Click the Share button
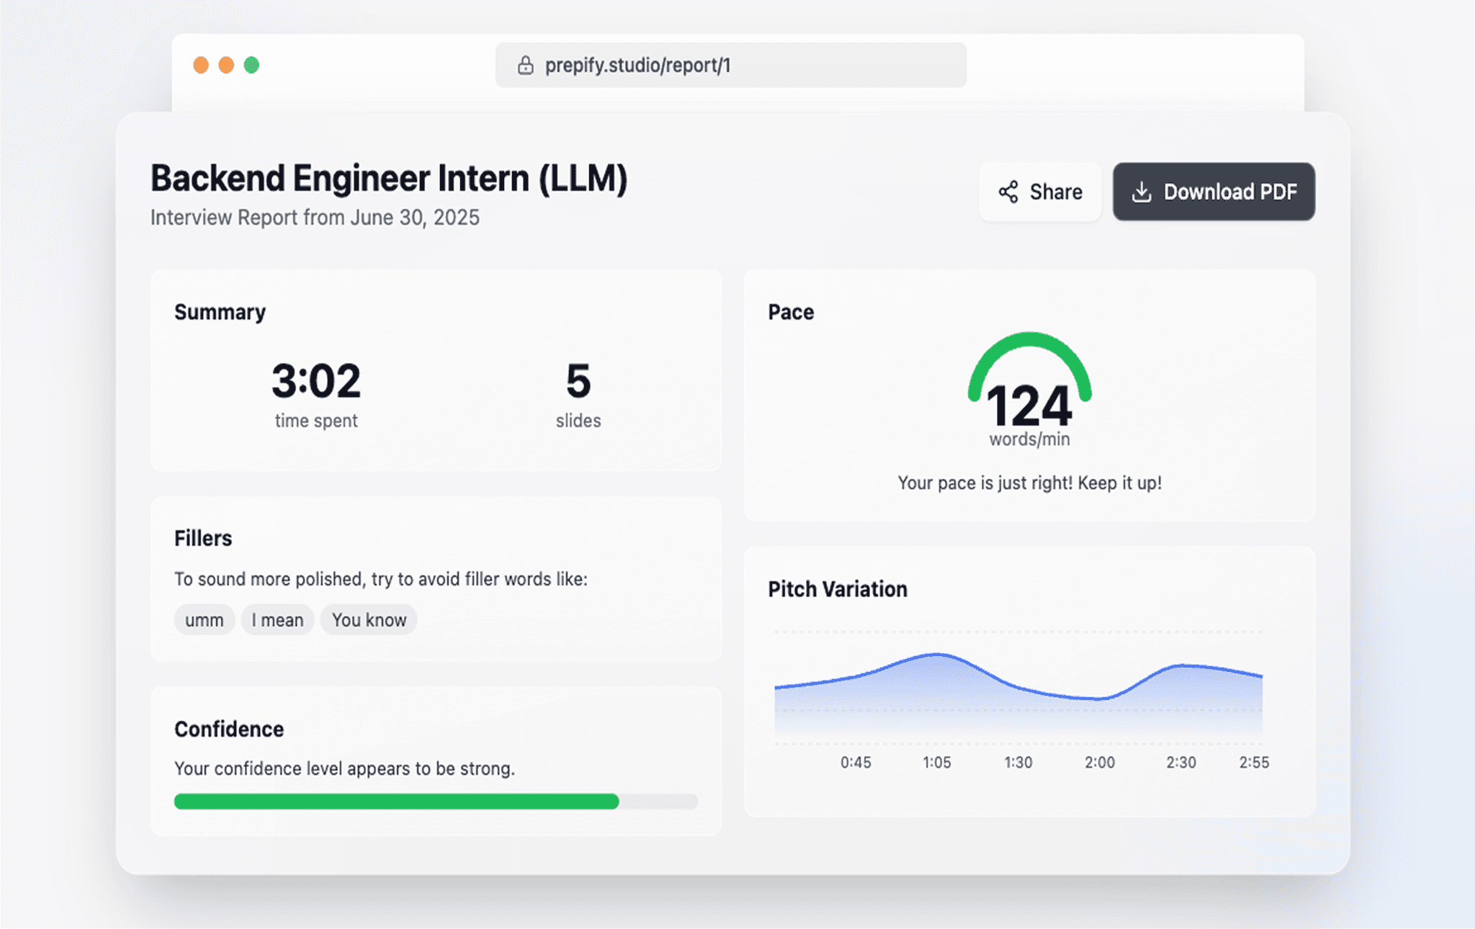This screenshot has height=929, width=1475. click(x=1039, y=192)
